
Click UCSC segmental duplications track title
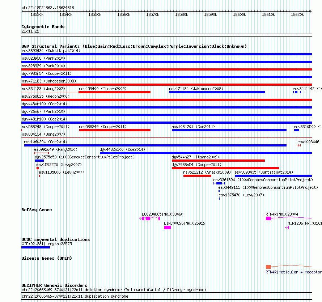pyautogui.click(x=56, y=239)
